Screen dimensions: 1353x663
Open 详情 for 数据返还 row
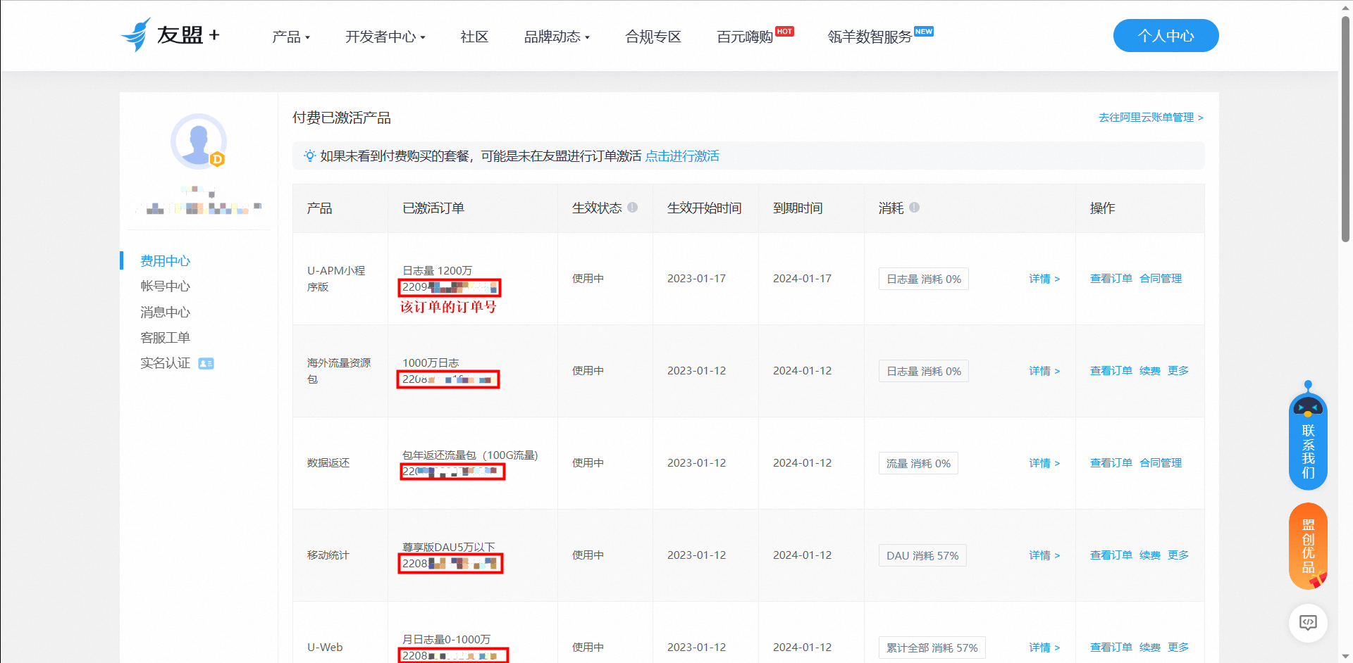(1044, 463)
